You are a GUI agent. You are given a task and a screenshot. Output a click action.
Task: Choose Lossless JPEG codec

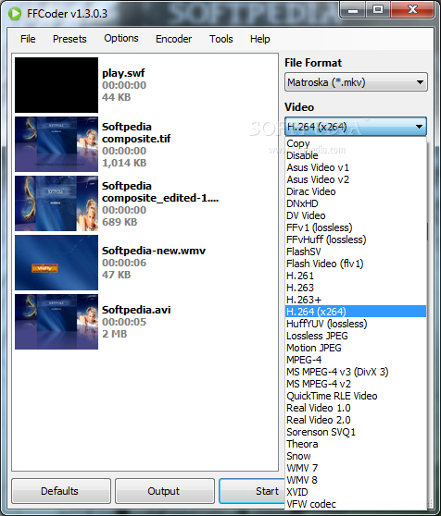[356, 336]
